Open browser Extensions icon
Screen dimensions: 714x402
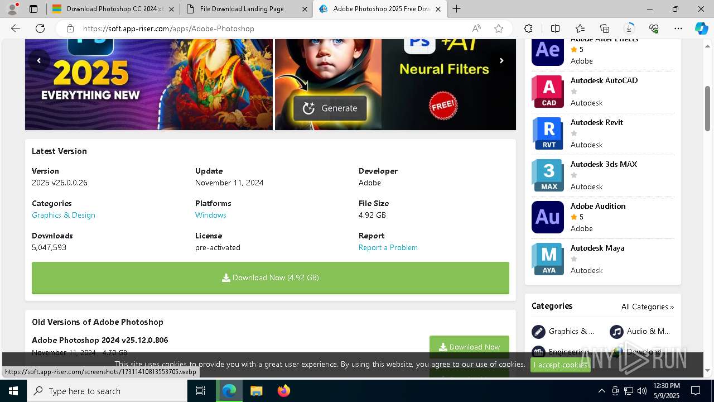pos(528,28)
